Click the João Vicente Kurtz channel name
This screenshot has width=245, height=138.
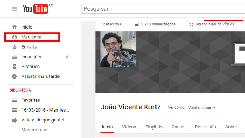pos(131,107)
